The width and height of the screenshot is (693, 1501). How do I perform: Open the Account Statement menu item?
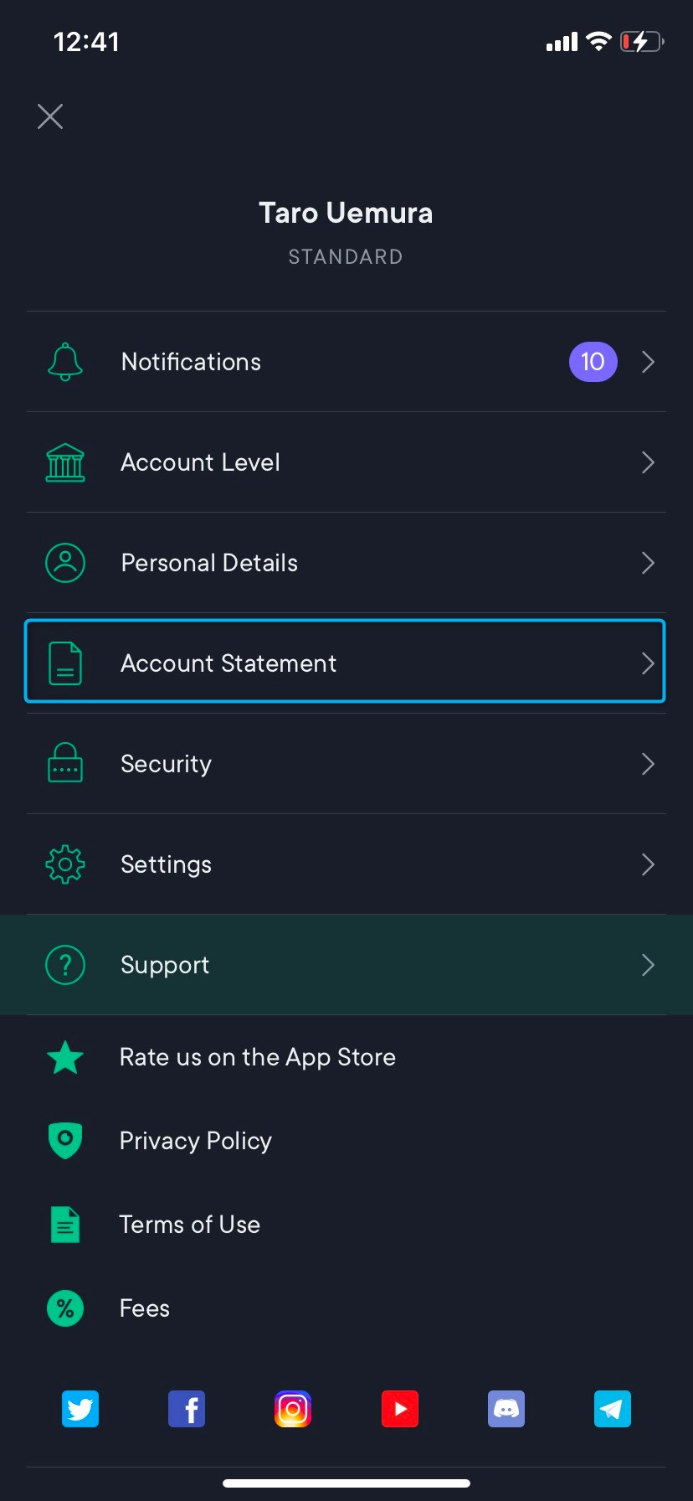pyautogui.click(x=345, y=662)
